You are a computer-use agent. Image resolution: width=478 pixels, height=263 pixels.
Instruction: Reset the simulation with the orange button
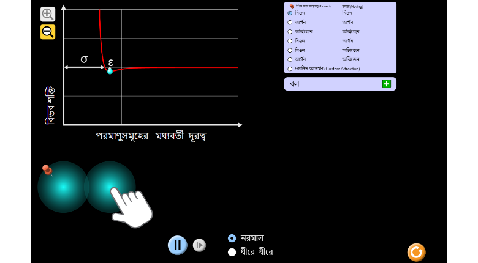click(x=416, y=252)
